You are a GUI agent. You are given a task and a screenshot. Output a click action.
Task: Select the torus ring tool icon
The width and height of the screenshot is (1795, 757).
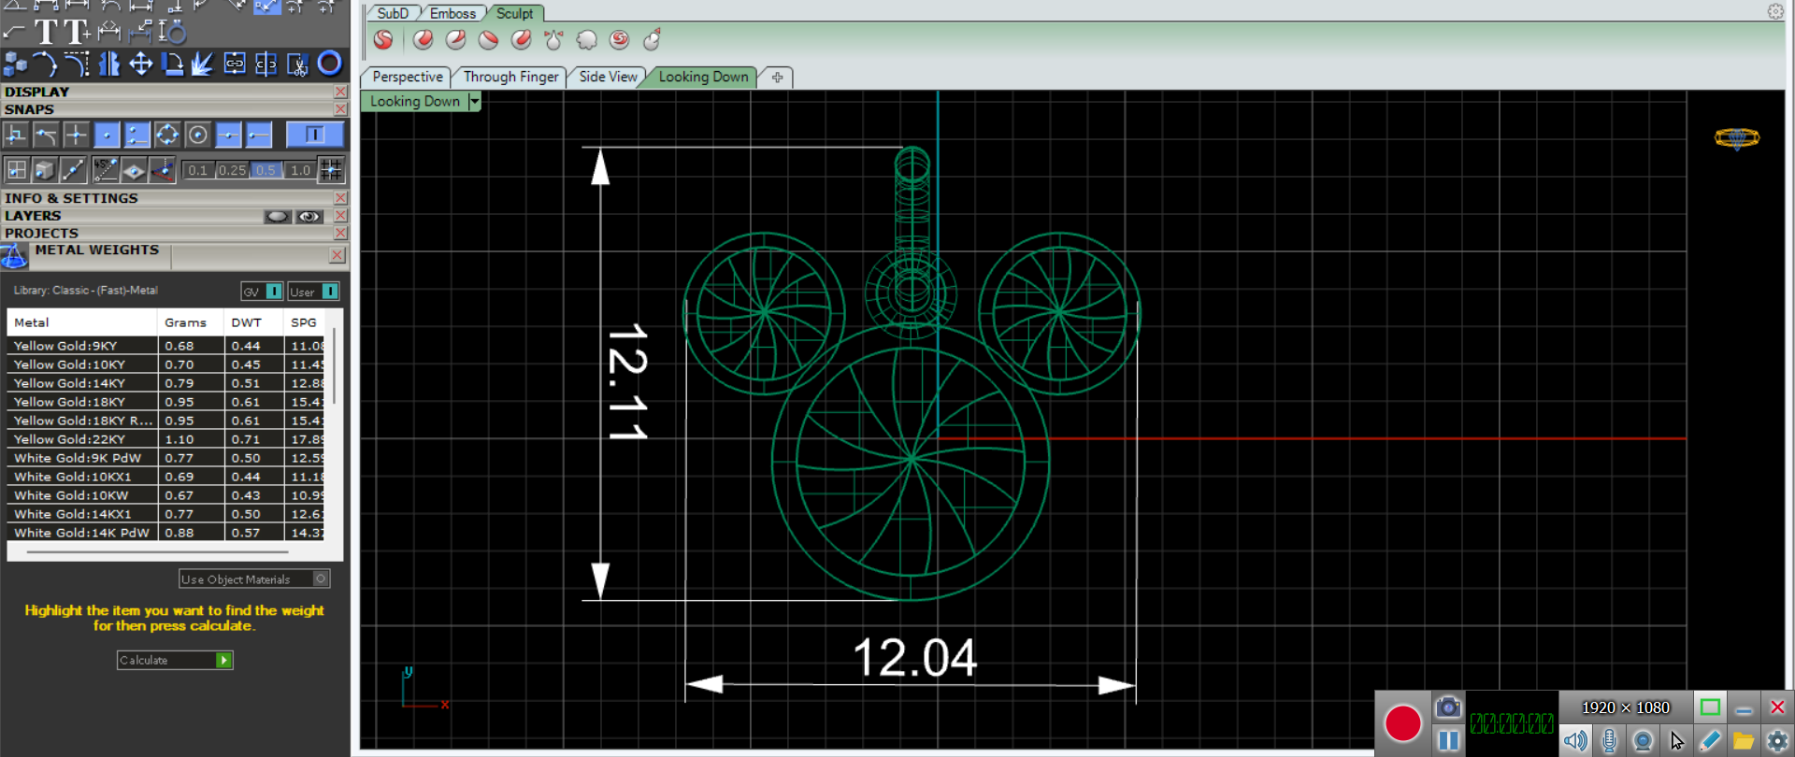329,63
